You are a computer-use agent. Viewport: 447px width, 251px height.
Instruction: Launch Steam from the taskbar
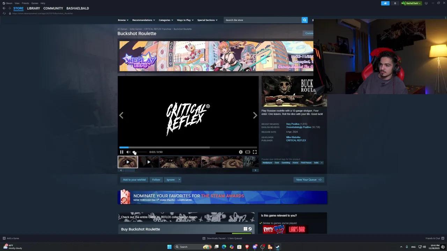pos(278,247)
